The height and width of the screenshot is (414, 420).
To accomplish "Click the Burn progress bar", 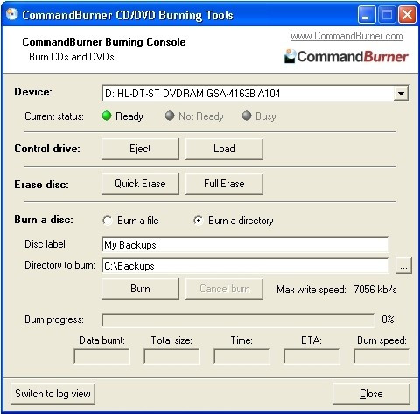I will tap(238, 320).
